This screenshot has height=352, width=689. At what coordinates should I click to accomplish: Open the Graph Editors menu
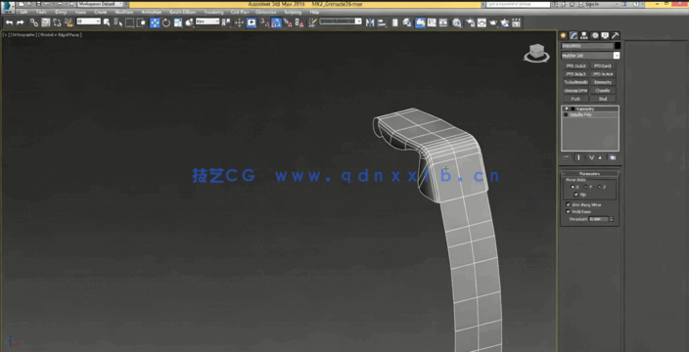pos(183,12)
